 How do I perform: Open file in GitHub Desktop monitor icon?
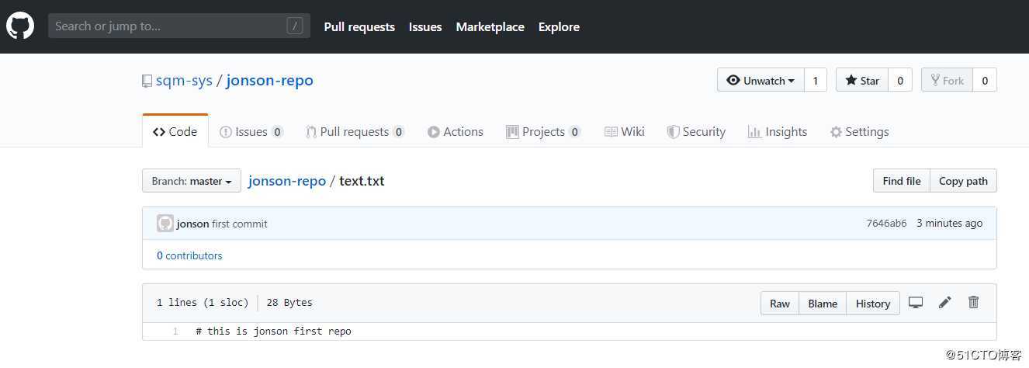pyautogui.click(x=916, y=303)
